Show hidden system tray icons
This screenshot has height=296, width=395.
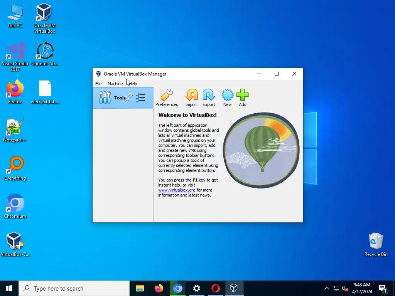coord(326,288)
